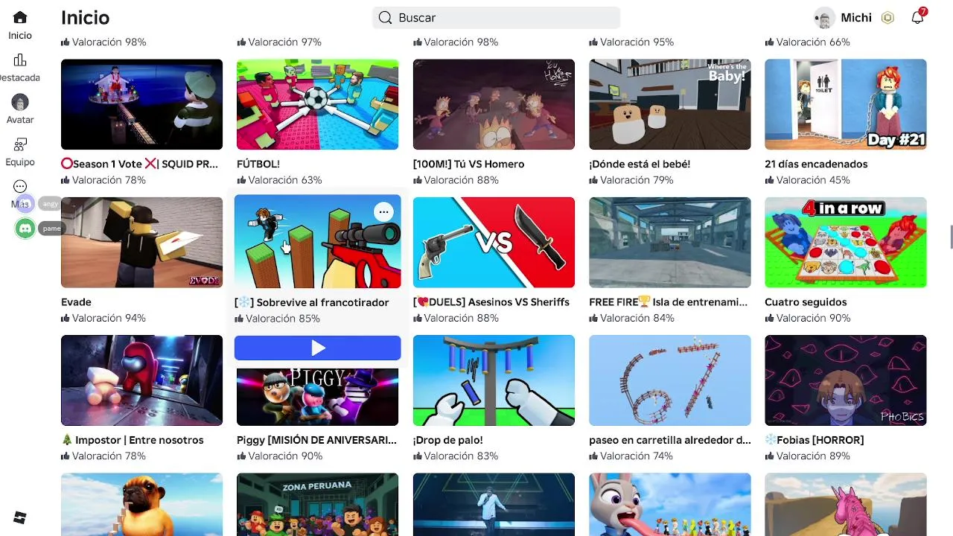Screen dimensions: 953x536
Task: Open the Evade game thumbnail
Action: coord(141,242)
